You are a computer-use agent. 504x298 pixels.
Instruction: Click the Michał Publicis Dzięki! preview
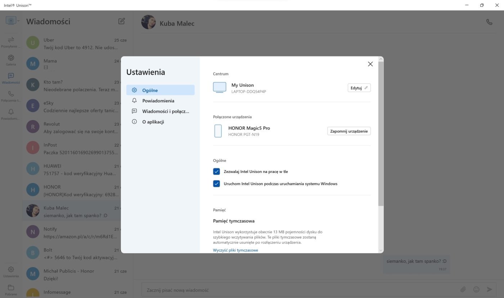51,279
